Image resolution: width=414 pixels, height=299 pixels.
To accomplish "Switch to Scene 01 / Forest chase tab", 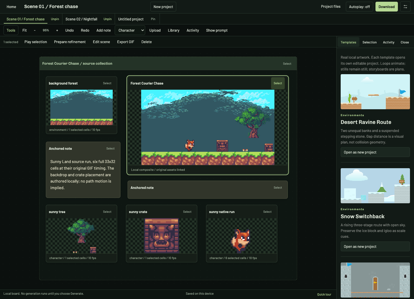I will 26,19.
